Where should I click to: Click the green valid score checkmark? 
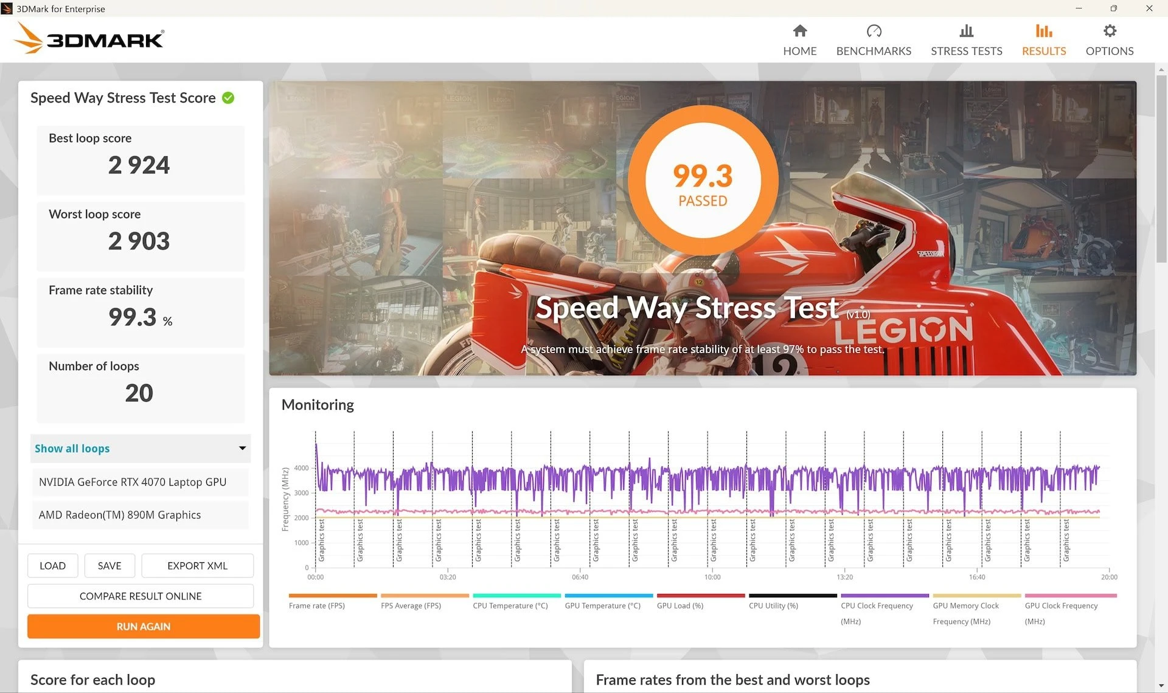click(x=228, y=98)
